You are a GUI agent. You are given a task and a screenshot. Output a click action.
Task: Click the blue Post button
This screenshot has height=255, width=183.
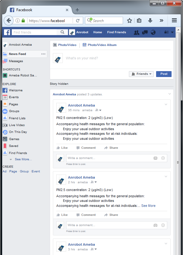click(x=164, y=74)
